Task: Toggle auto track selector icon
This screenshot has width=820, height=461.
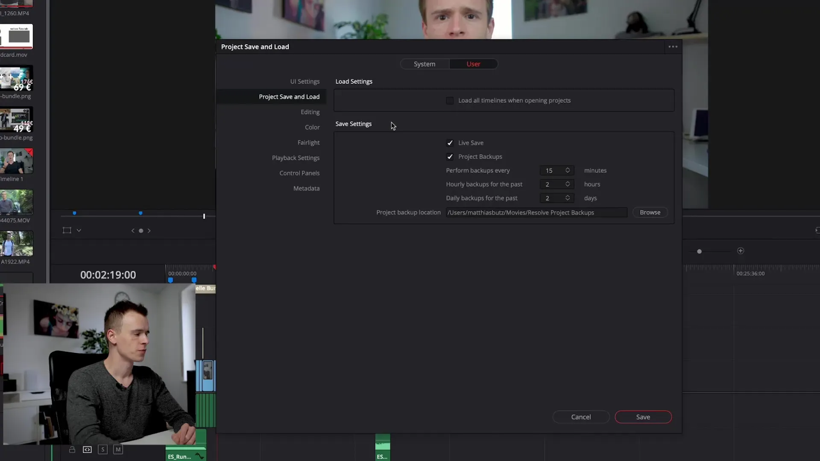Action: coord(87,449)
